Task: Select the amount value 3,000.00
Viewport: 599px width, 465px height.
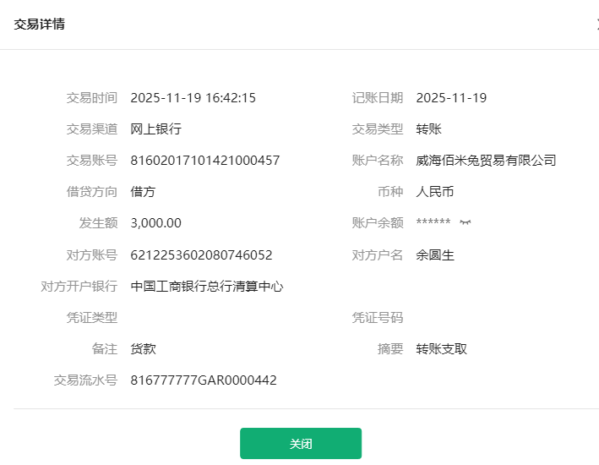Action: click(156, 223)
